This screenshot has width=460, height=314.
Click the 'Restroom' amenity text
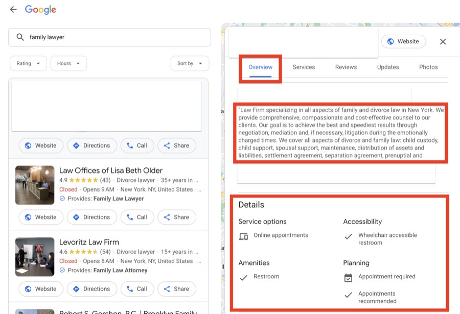[266, 276]
